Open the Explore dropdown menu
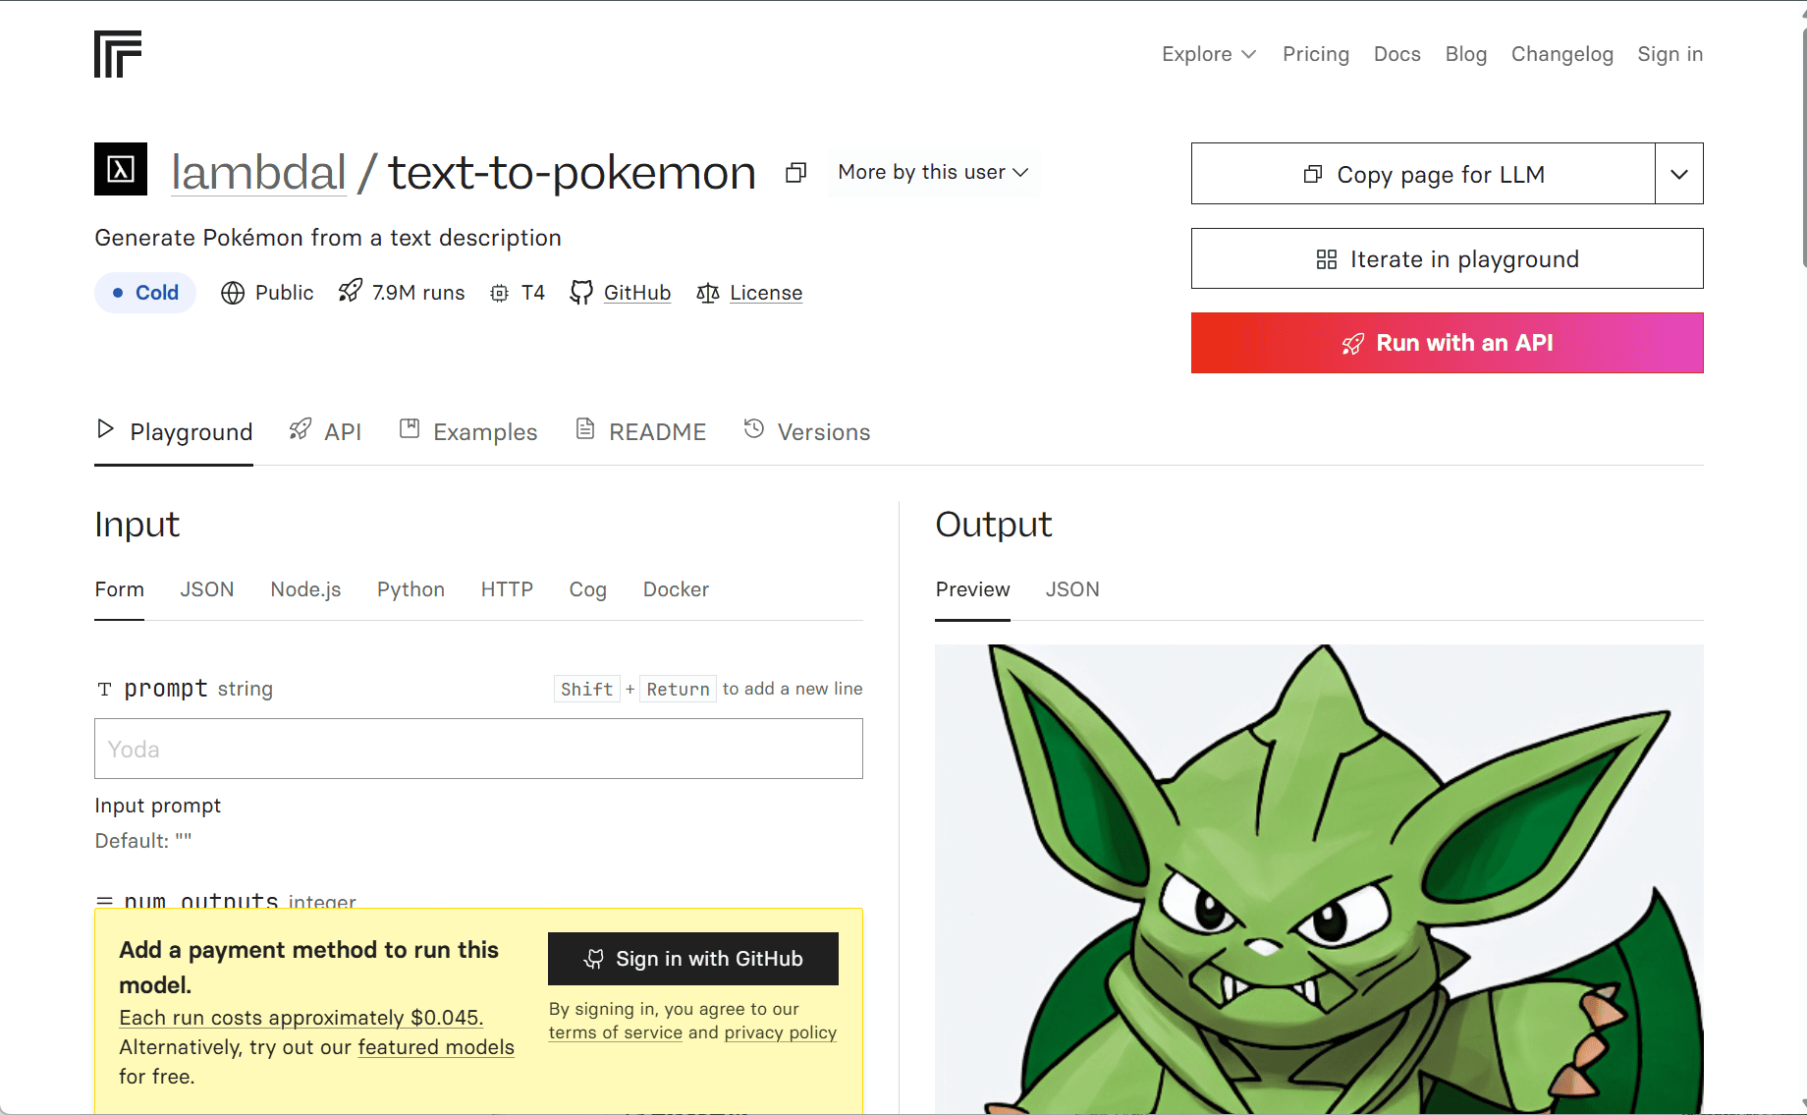This screenshot has width=1807, height=1115. click(x=1209, y=54)
